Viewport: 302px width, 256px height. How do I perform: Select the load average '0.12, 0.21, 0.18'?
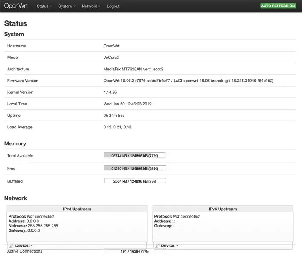117,127
